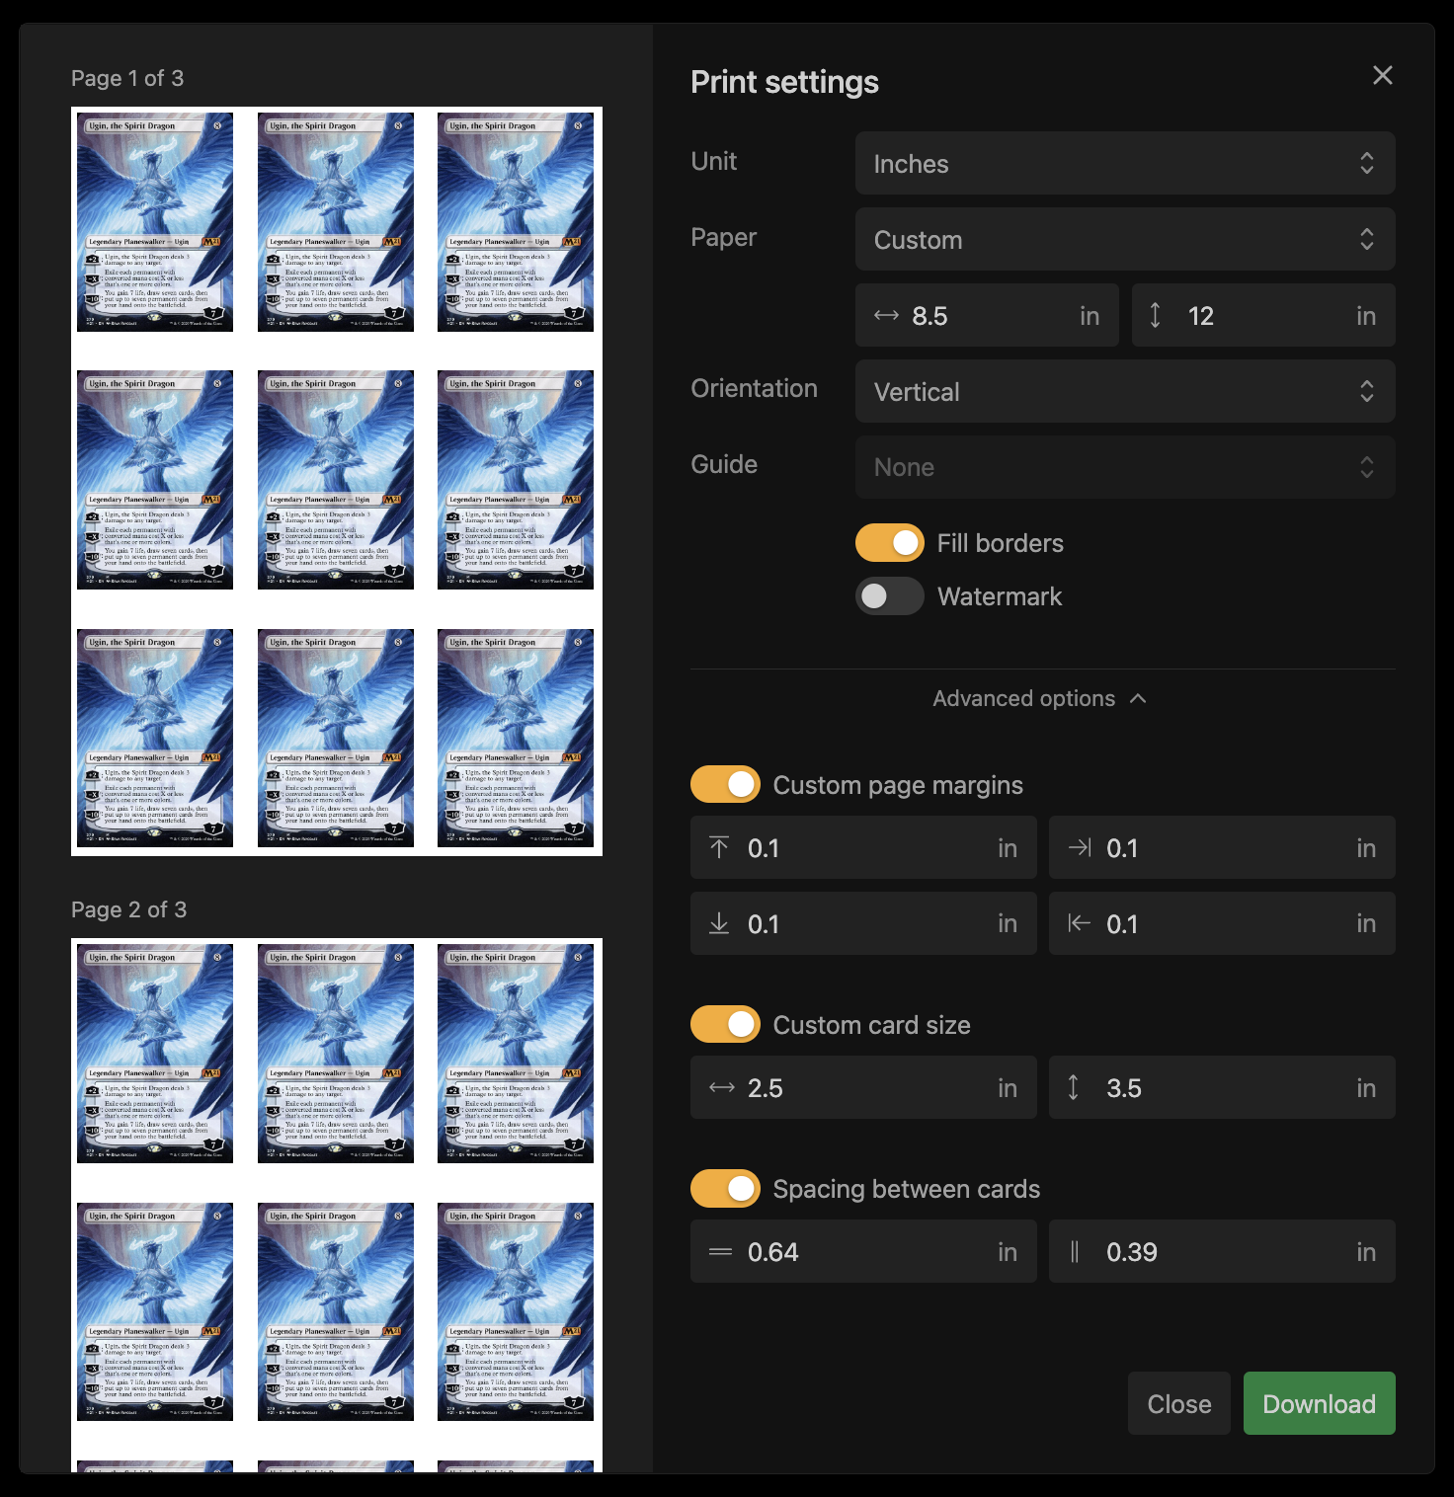Viewport: 1454px width, 1497px height.
Task: Click the card height field showing 3.5
Action: click(1222, 1087)
